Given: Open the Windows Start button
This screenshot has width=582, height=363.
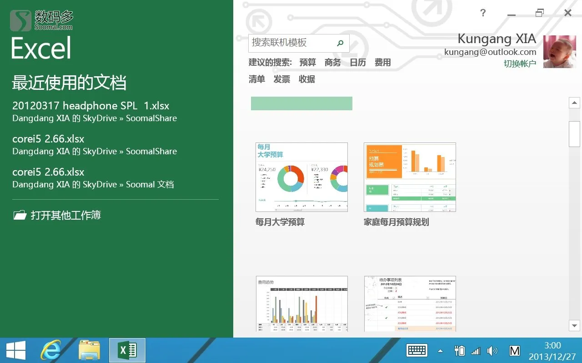Looking at the screenshot, I should [16, 350].
